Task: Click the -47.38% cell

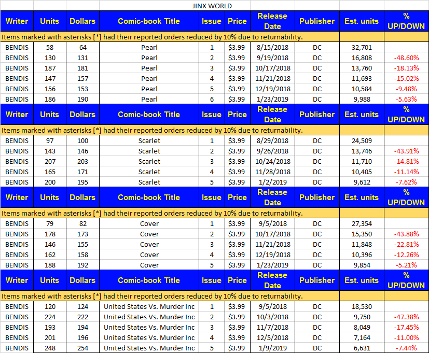Action: click(406, 317)
